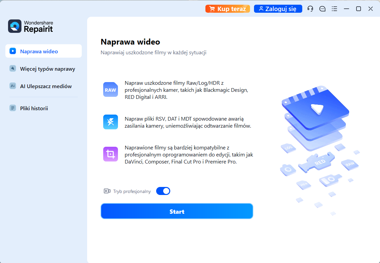Screen dimensions: 380x263
Task: Click the power failure lightning icon
Action: pos(111,122)
